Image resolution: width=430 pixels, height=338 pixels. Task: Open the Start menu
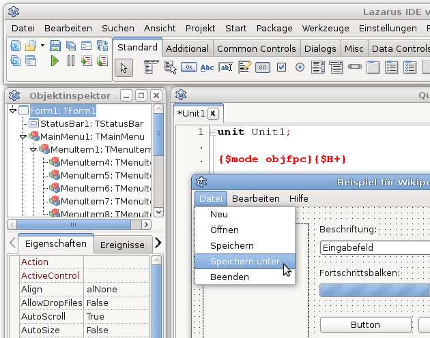point(236,28)
